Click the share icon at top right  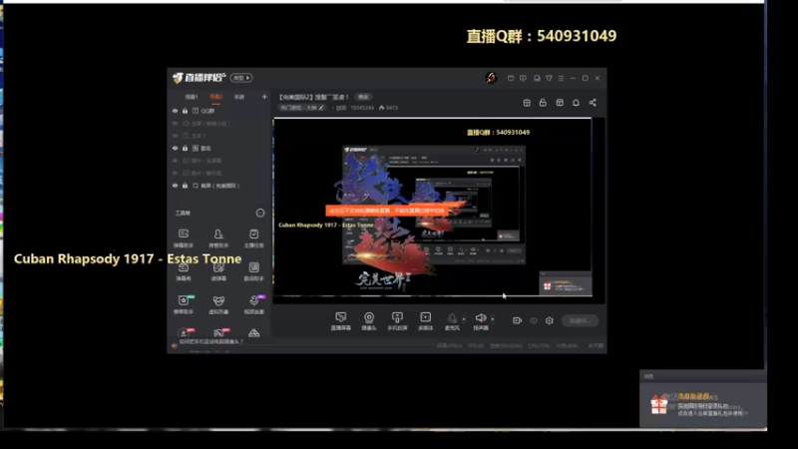pos(593,103)
